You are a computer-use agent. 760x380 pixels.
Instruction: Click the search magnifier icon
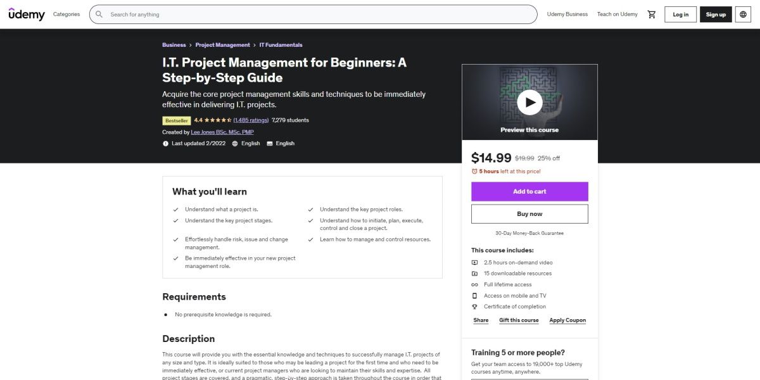99,14
